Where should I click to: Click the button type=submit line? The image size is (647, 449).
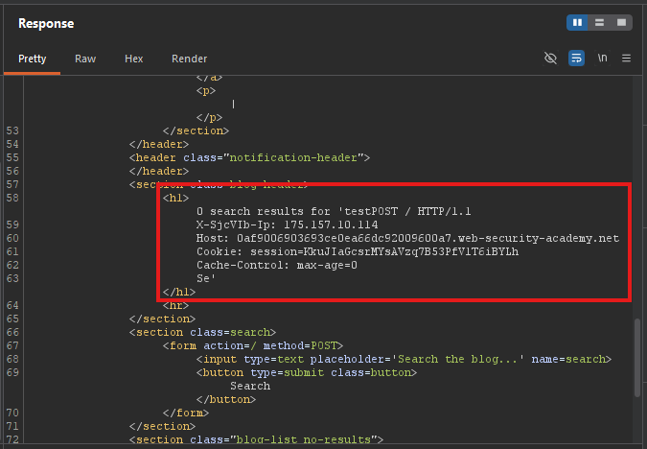[307, 372]
